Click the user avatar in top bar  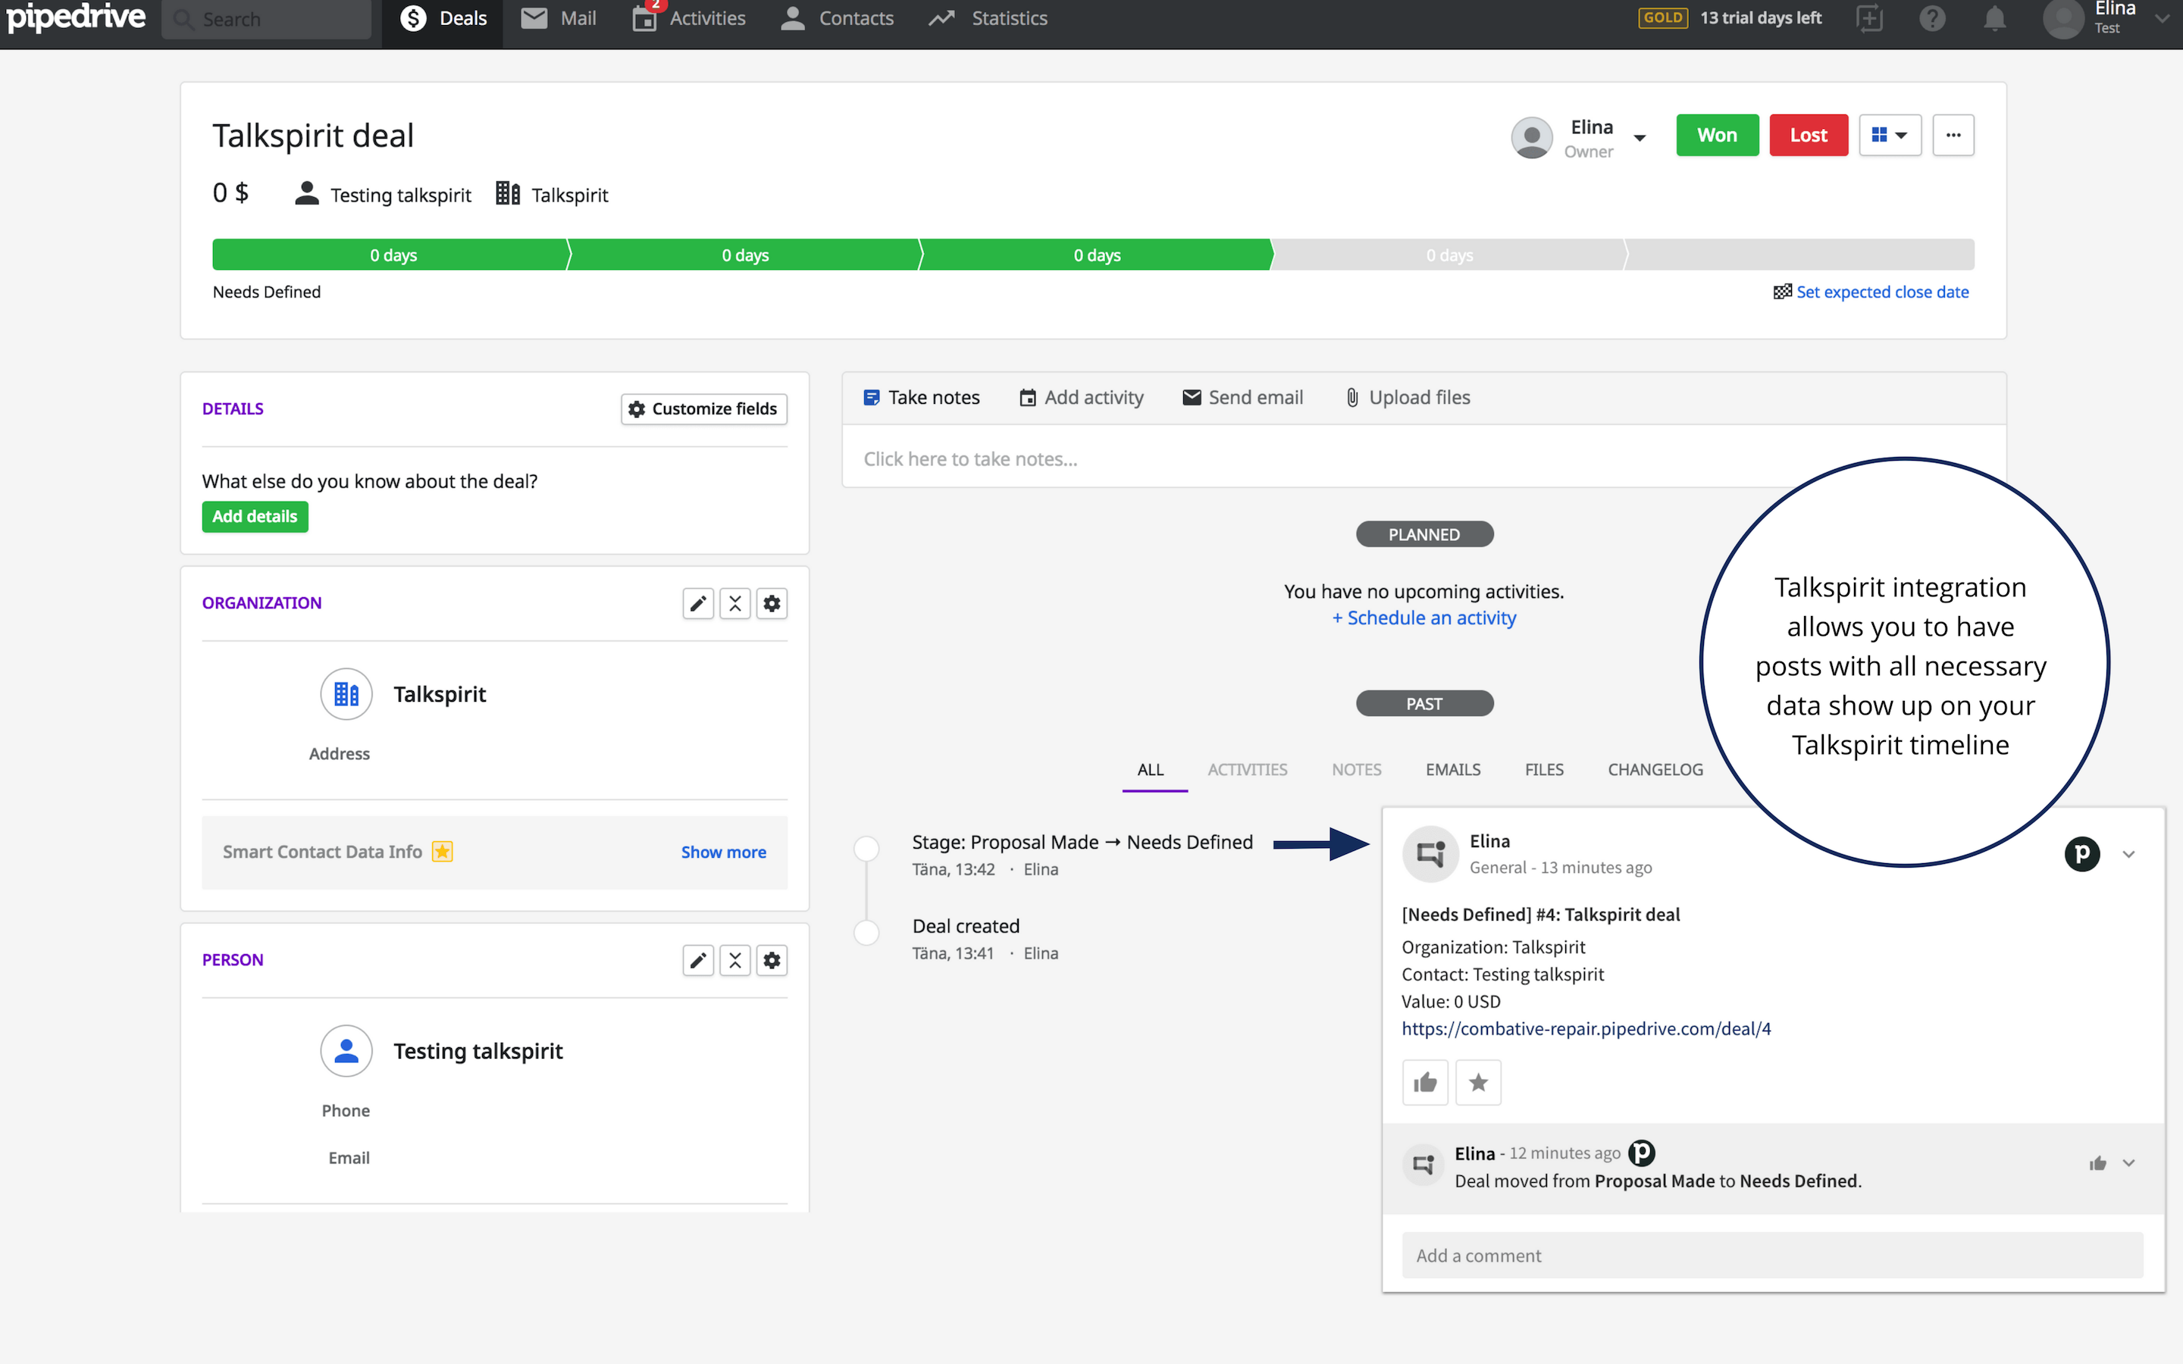pyautogui.click(x=2062, y=19)
